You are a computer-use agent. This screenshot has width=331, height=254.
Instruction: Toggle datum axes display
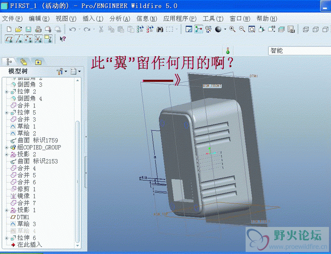coord(19,39)
